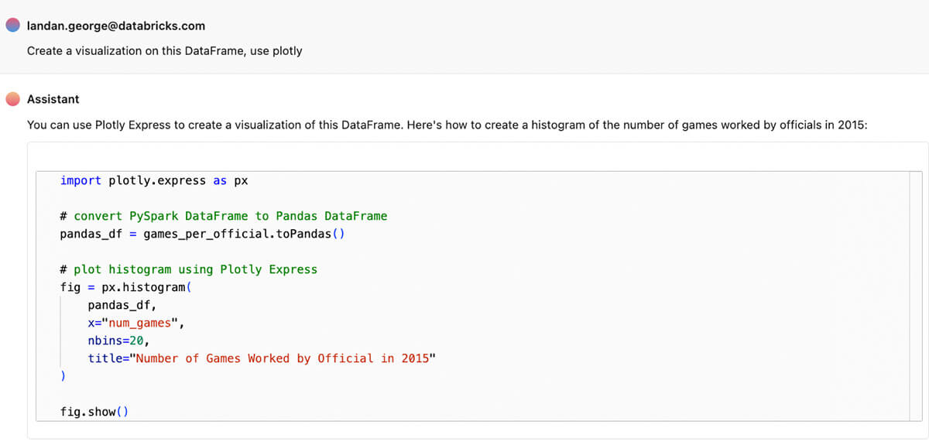929x445 pixels.
Task: Place cursor on fig = px.histogram line
Action: coord(124,287)
